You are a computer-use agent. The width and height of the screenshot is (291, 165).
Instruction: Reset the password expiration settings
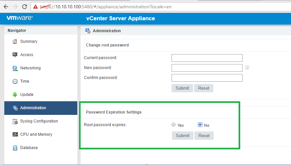point(204,136)
